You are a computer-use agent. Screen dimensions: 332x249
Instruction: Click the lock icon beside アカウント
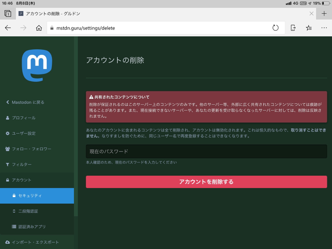click(7, 180)
